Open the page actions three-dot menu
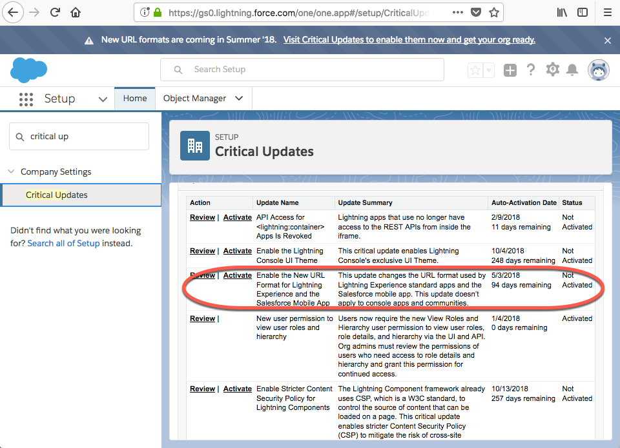 pyautogui.click(x=457, y=13)
